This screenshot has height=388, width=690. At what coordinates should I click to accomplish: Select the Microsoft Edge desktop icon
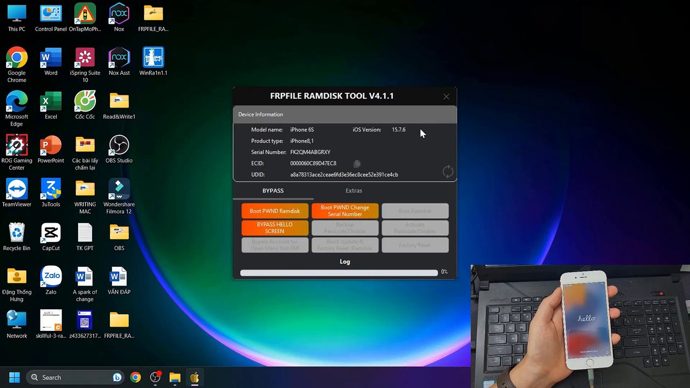(x=17, y=109)
